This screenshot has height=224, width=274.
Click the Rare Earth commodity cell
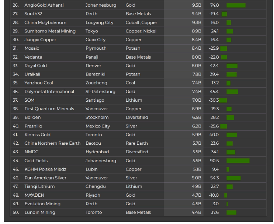point(137,143)
